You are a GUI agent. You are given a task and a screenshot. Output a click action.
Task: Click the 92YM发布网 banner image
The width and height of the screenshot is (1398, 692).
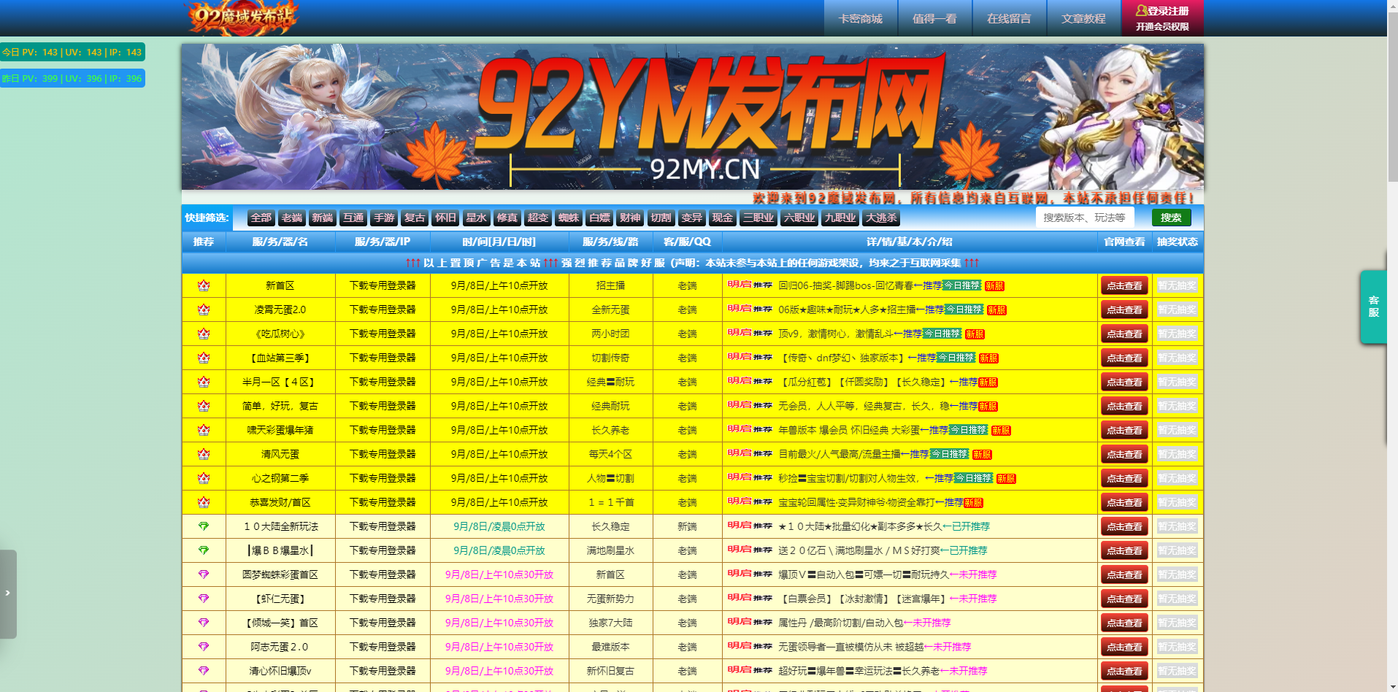693,117
